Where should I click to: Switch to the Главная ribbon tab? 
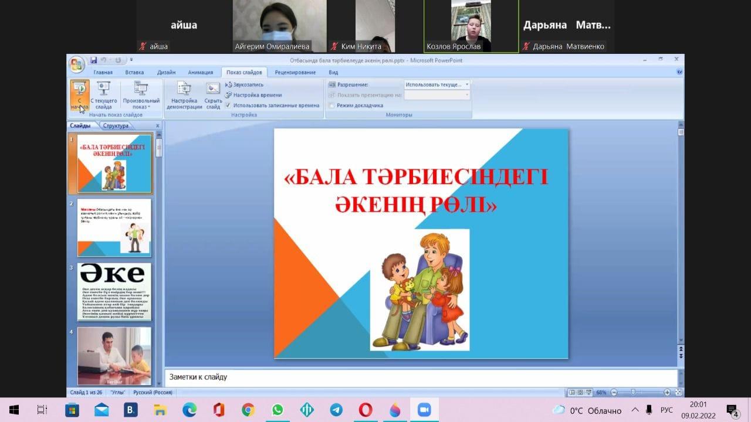(103, 72)
